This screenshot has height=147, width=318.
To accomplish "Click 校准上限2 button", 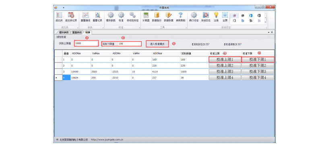I will 225,65.
